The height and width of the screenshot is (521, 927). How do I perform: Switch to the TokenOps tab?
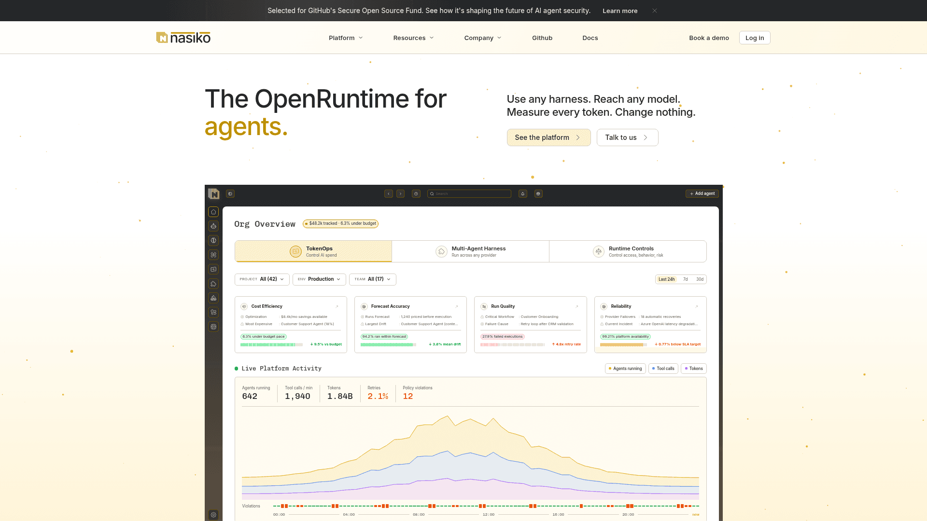click(x=313, y=251)
